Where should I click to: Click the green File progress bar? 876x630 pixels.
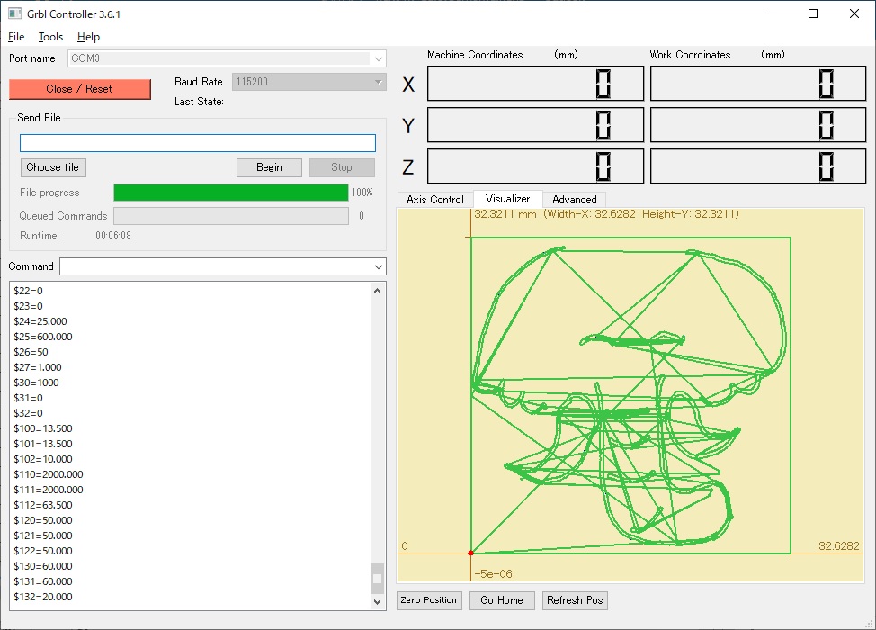[x=231, y=193]
